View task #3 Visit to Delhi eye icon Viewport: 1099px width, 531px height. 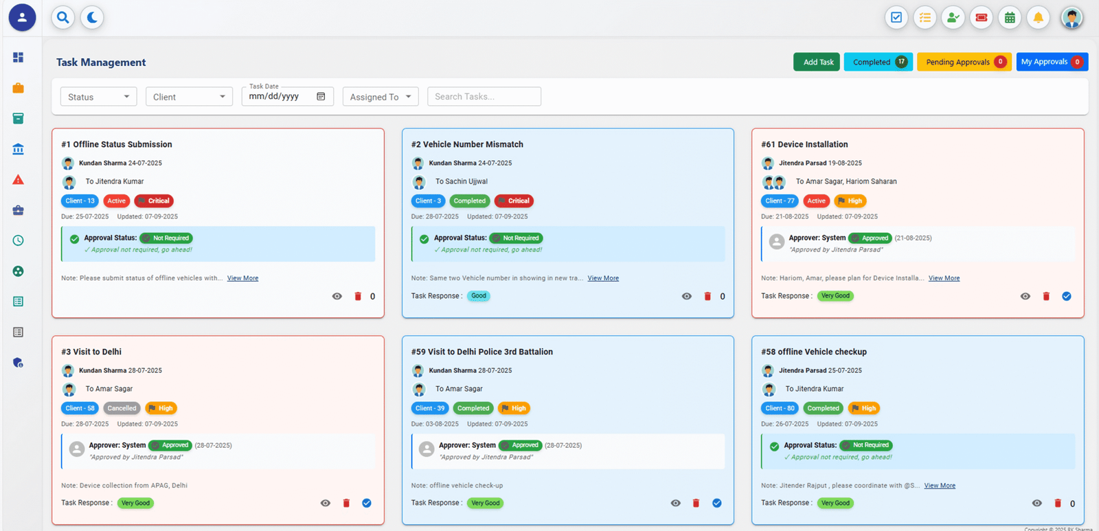[x=326, y=503]
